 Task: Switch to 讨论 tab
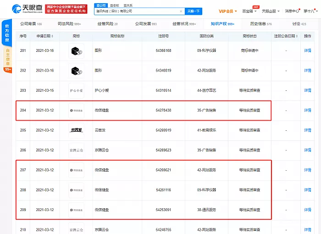[x=299, y=24]
